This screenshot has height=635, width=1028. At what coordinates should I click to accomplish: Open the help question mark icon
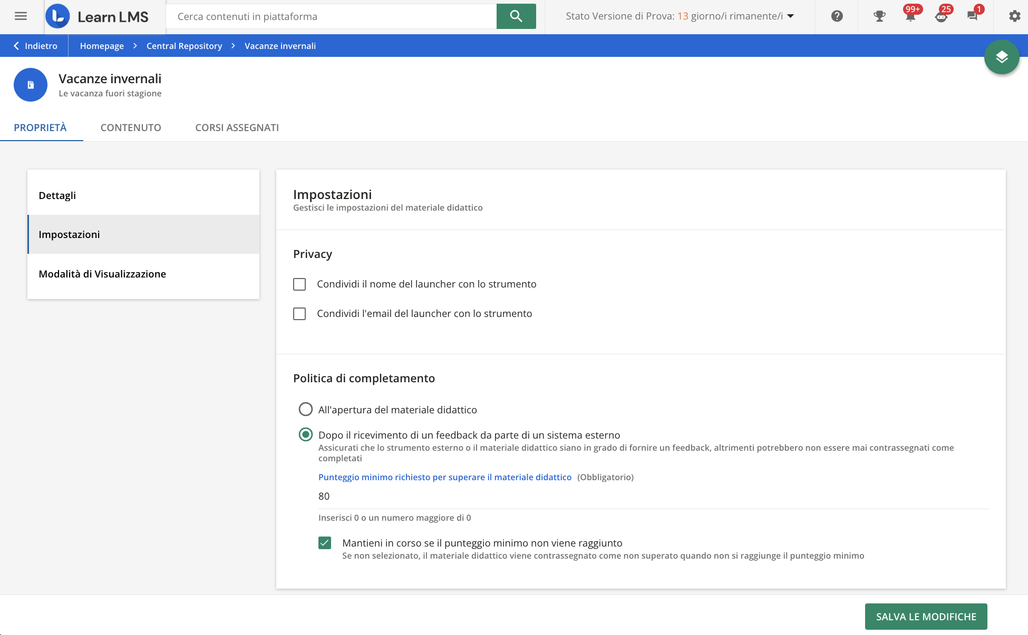tap(837, 16)
